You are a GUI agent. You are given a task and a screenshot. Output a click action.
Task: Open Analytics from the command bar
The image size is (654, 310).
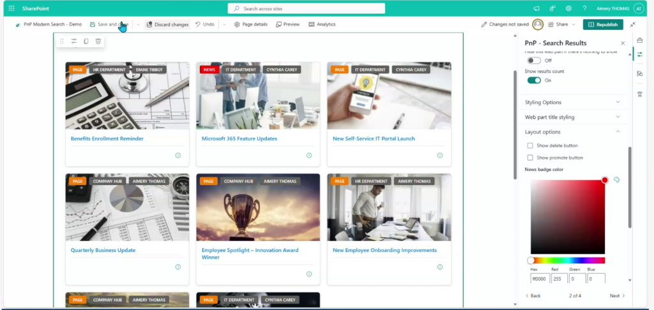click(x=322, y=24)
